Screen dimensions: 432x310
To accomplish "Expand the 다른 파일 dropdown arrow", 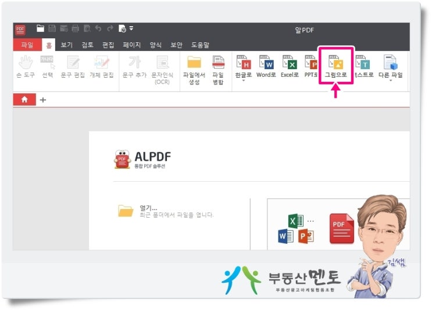I will tap(391, 81).
